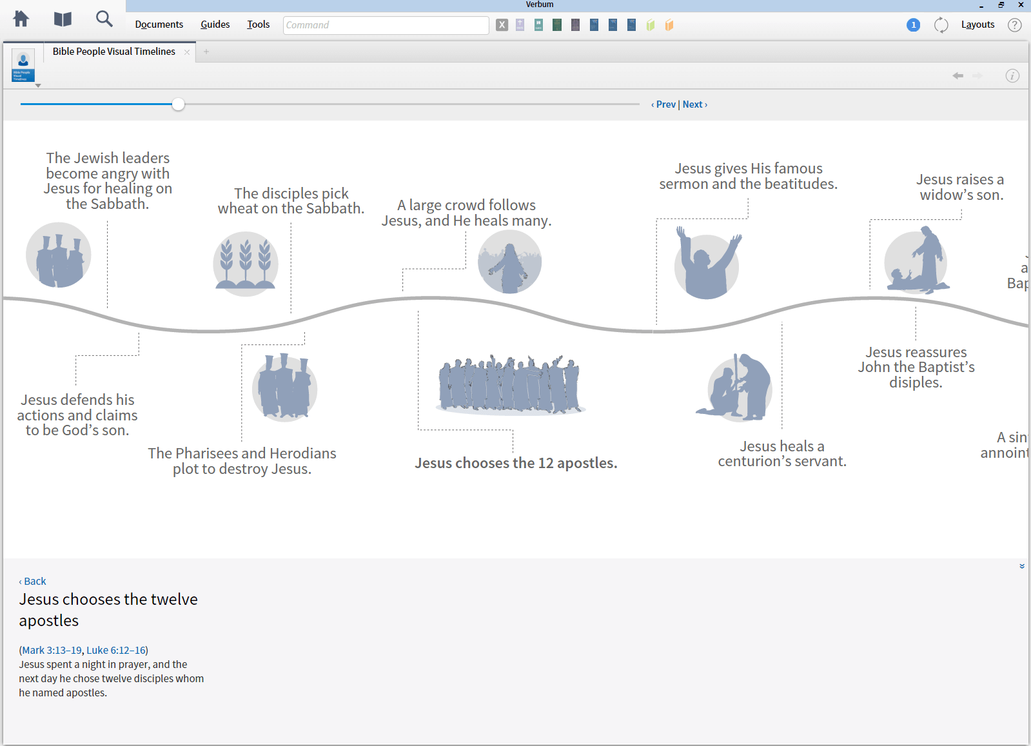Click the Next timeline link

coord(694,104)
